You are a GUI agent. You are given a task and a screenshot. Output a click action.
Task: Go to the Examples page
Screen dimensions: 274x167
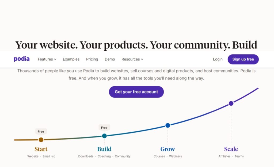click(x=71, y=59)
